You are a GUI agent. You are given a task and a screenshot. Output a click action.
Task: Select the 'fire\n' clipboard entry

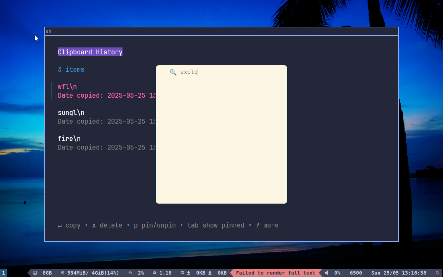point(69,138)
